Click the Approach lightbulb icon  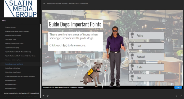(x=132, y=57)
